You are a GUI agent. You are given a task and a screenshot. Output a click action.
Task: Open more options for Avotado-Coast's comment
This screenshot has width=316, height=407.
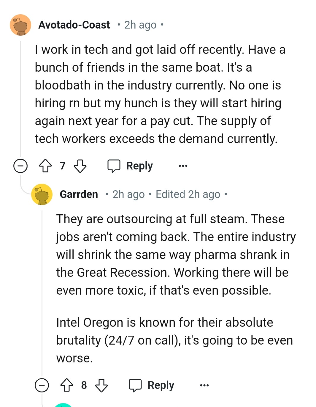[183, 166]
